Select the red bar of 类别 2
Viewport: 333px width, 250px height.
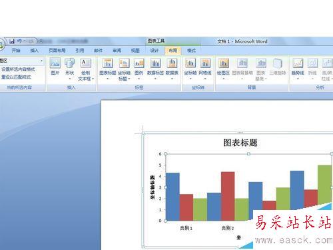(x=228, y=196)
